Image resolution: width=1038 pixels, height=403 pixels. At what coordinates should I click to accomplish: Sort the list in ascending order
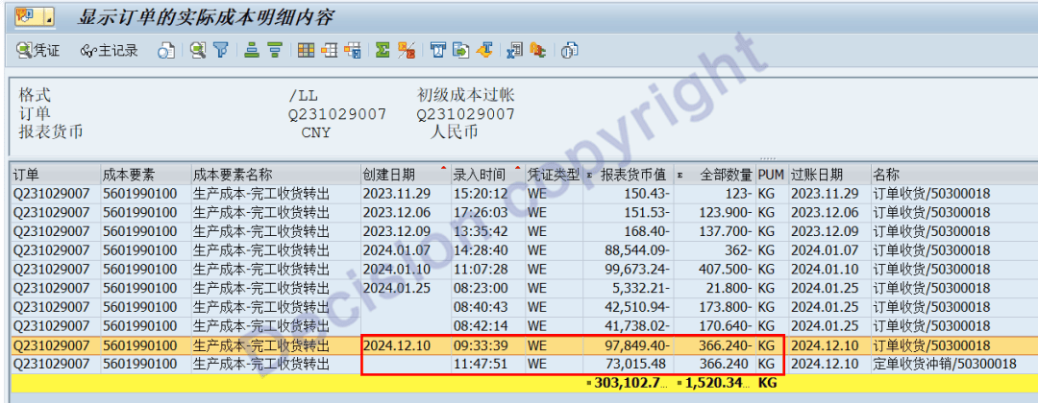(x=252, y=51)
